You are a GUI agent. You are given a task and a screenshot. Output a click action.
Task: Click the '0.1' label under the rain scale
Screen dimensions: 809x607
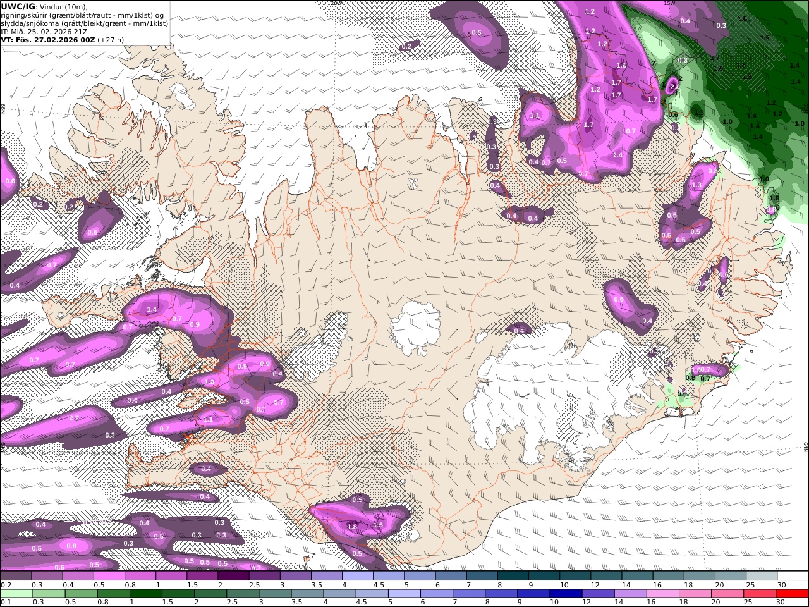[4, 603]
